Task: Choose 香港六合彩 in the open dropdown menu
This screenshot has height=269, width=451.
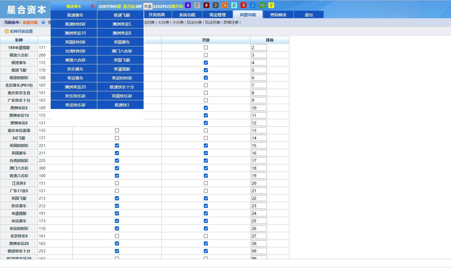Action: coord(75,60)
